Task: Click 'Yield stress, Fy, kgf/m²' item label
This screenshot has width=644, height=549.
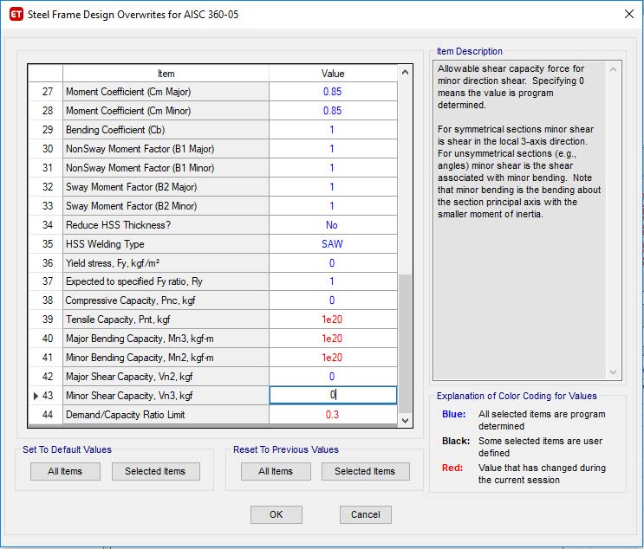Action: (x=113, y=263)
